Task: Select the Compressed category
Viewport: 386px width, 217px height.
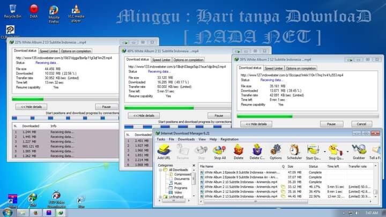Action: (x=180, y=174)
